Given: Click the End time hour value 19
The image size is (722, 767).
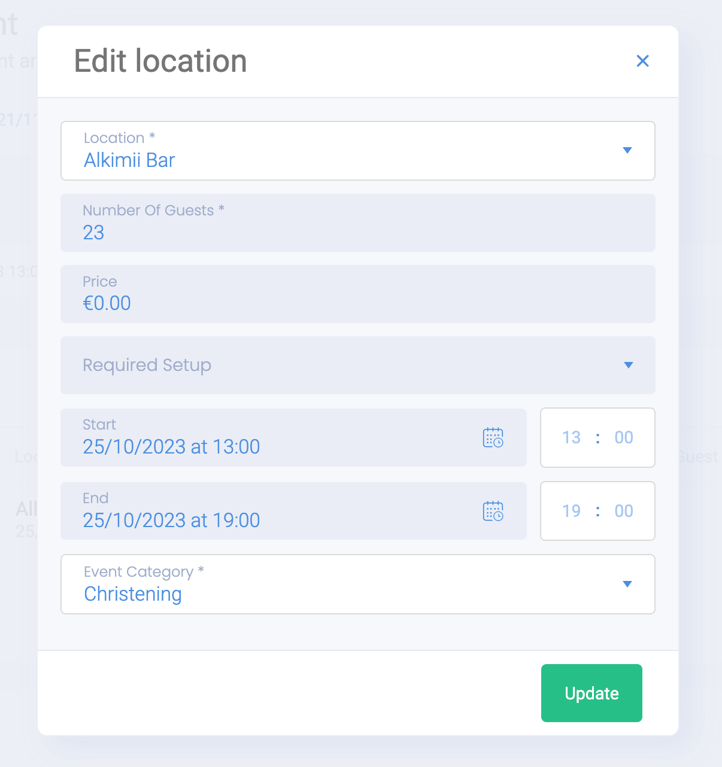Looking at the screenshot, I should pos(571,511).
